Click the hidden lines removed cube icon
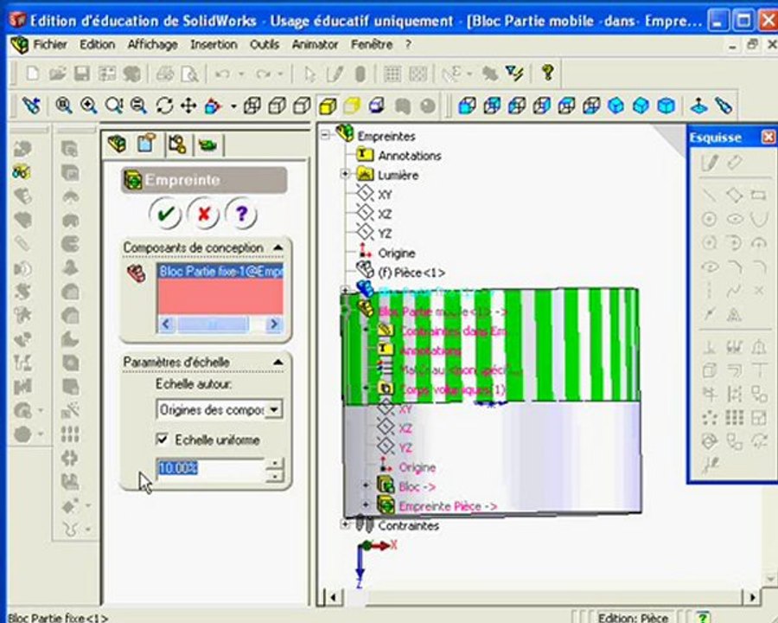The width and height of the screenshot is (778, 623). (x=303, y=106)
